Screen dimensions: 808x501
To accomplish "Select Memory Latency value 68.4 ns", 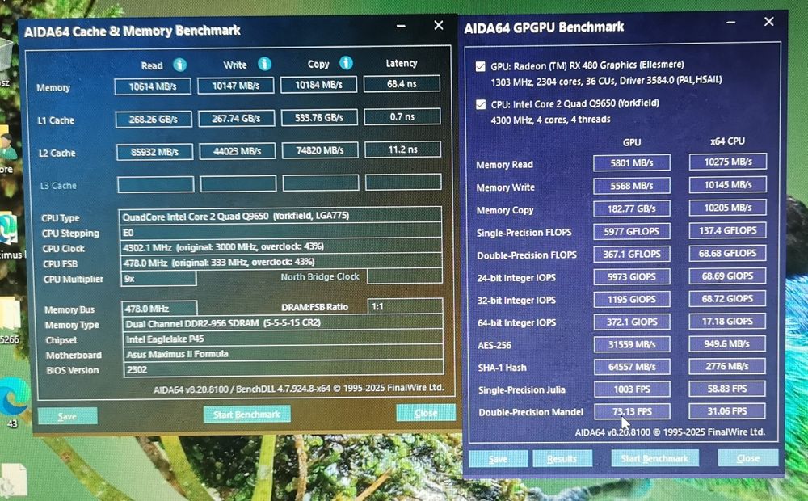I will [x=402, y=83].
